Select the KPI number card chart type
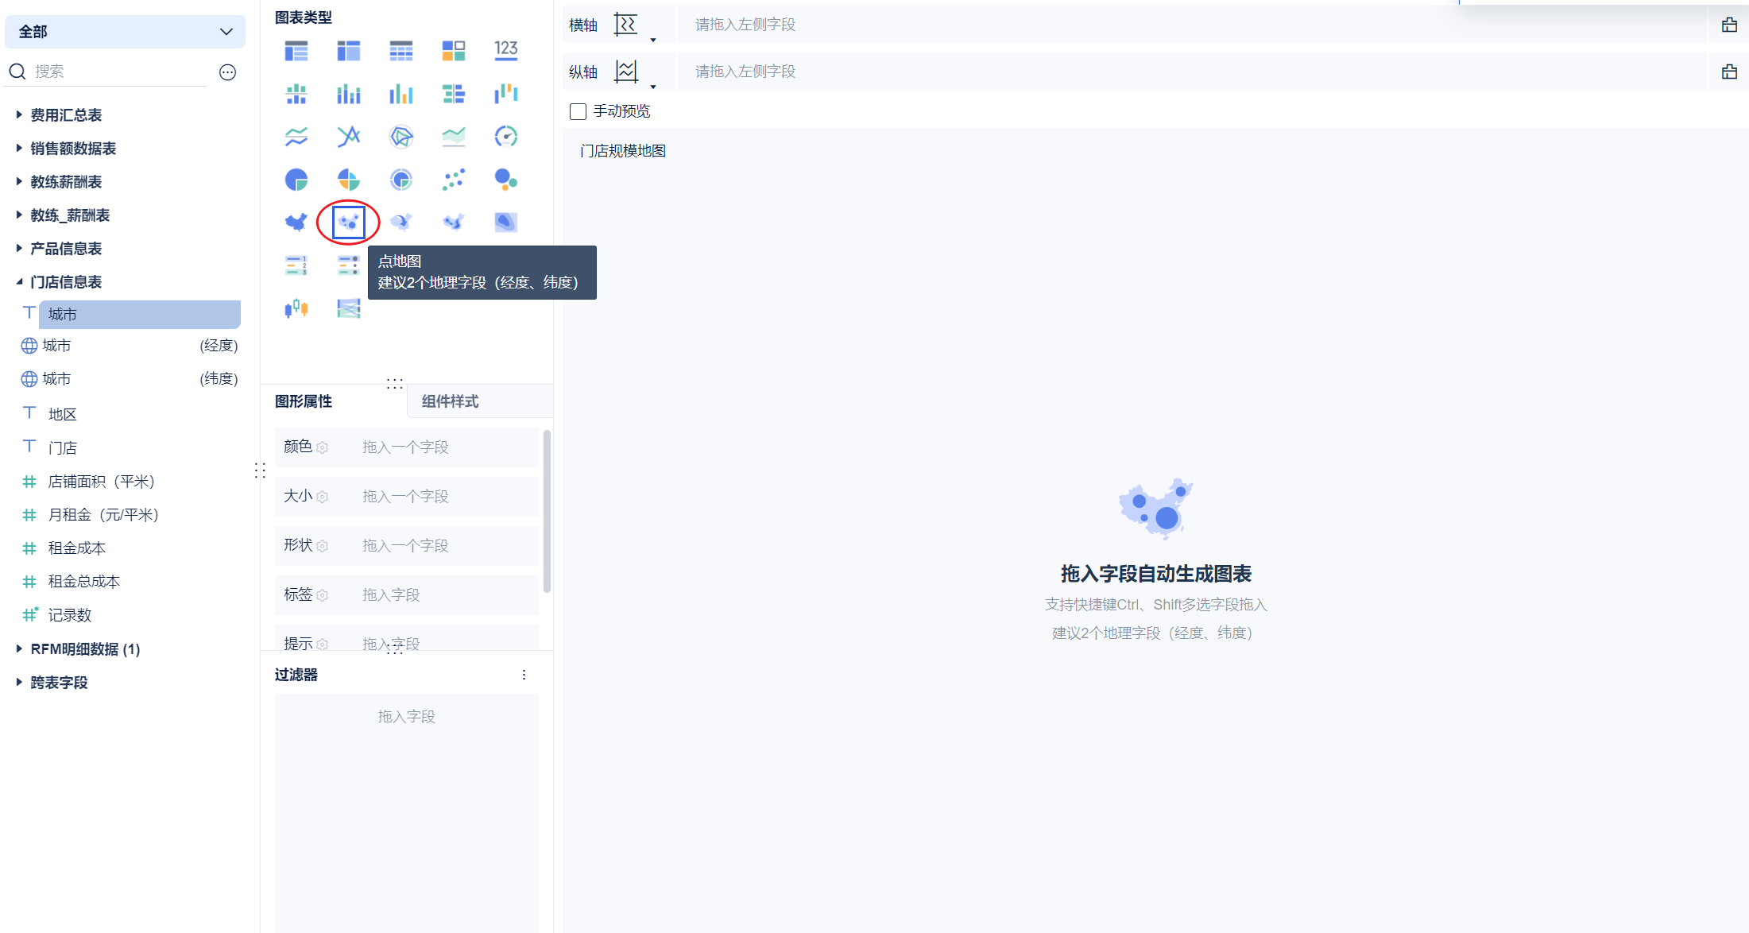The width and height of the screenshot is (1749, 933). coord(505,51)
